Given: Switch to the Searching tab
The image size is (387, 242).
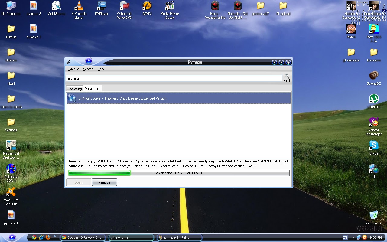Looking at the screenshot, I should point(74,89).
